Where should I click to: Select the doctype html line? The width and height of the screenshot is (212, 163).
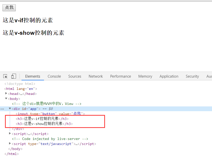[20, 84]
